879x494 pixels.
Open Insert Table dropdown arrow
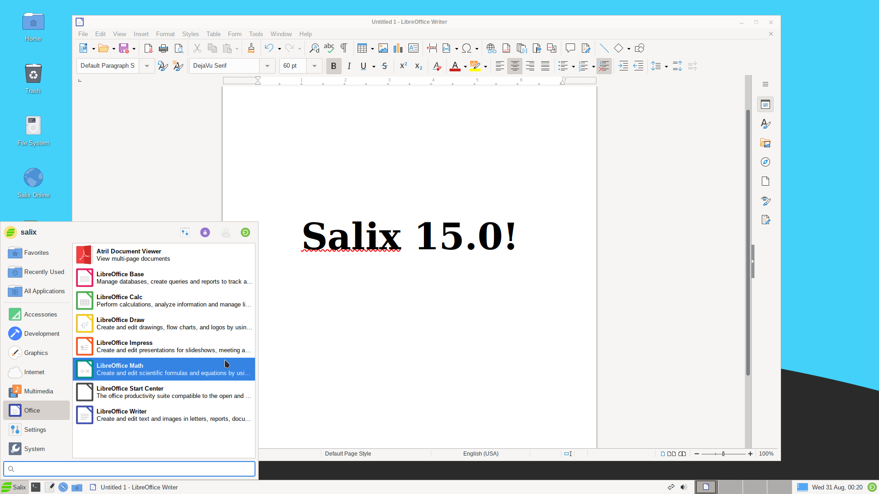372,49
